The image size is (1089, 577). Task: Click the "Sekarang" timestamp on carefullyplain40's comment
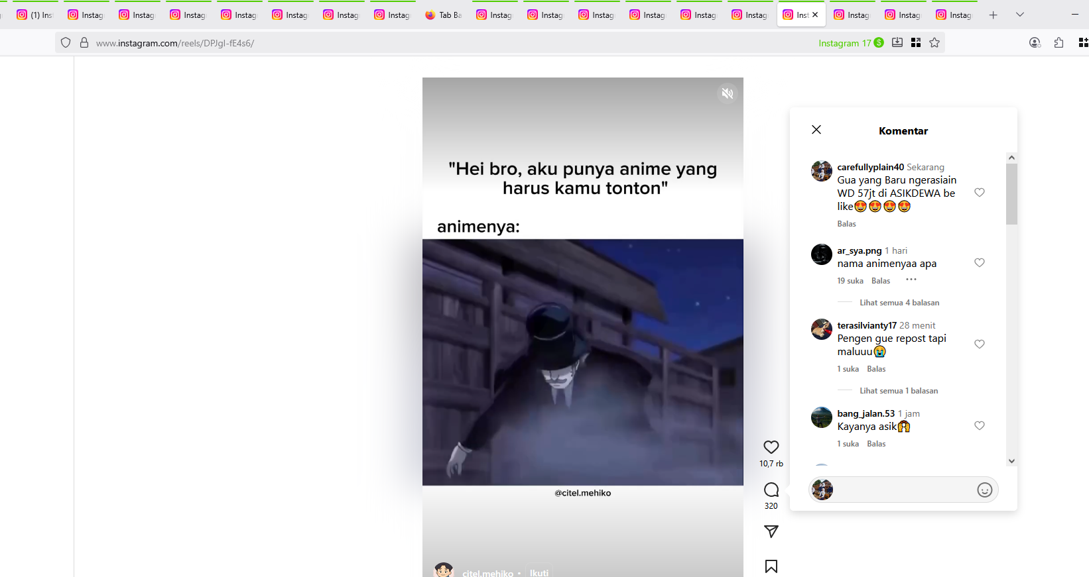pyautogui.click(x=925, y=167)
